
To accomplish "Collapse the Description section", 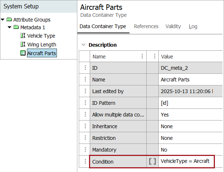I will click(x=84, y=45).
